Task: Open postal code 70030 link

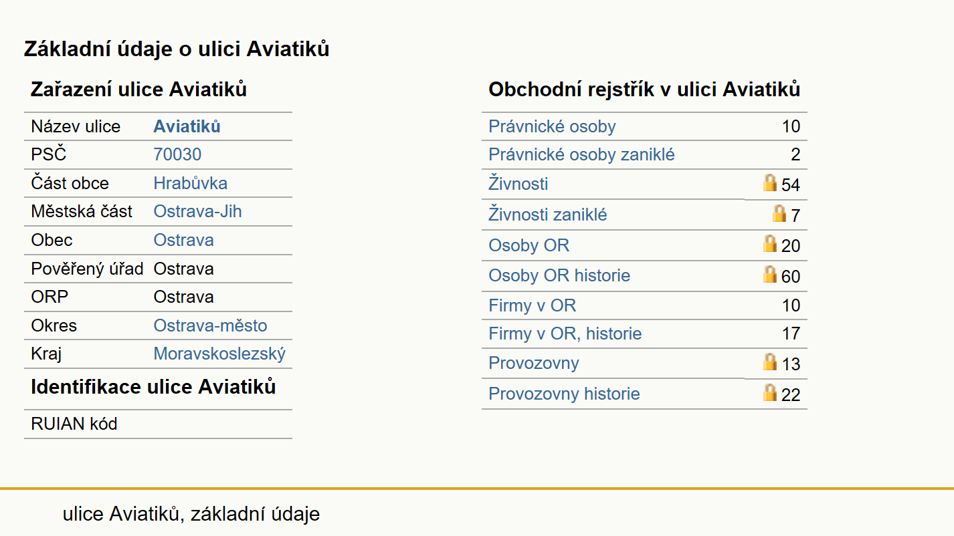Action: click(x=177, y=154)
